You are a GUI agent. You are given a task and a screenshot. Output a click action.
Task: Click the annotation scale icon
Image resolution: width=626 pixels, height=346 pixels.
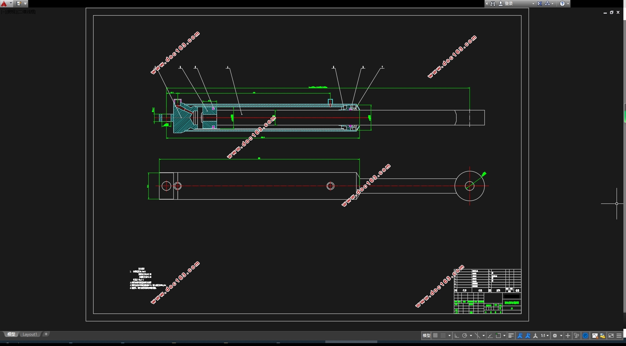pyautogui.click(x=535, y=336)
